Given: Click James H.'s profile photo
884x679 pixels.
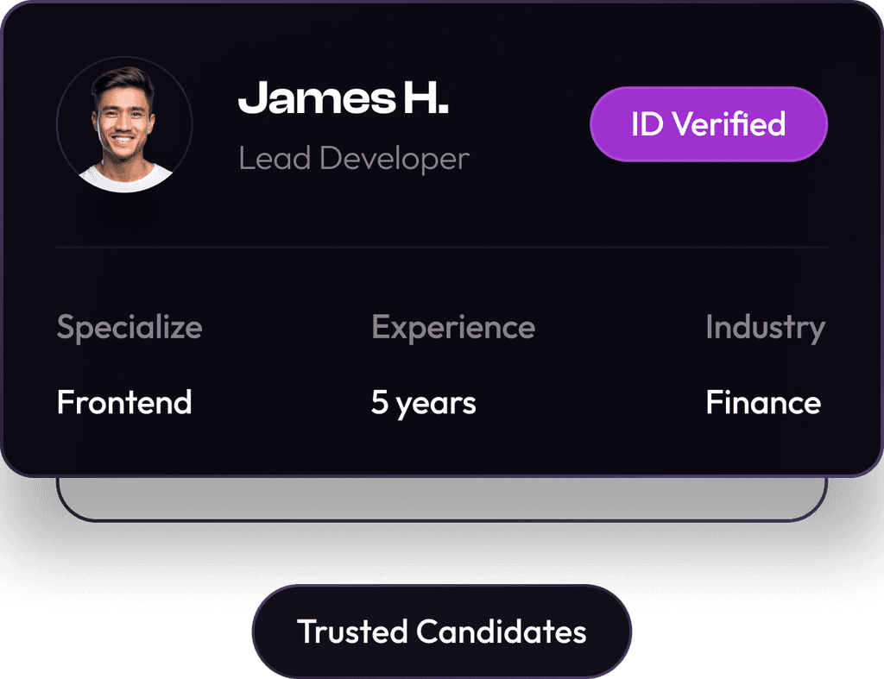Looking at the screenshot, I should coord(124,125).
